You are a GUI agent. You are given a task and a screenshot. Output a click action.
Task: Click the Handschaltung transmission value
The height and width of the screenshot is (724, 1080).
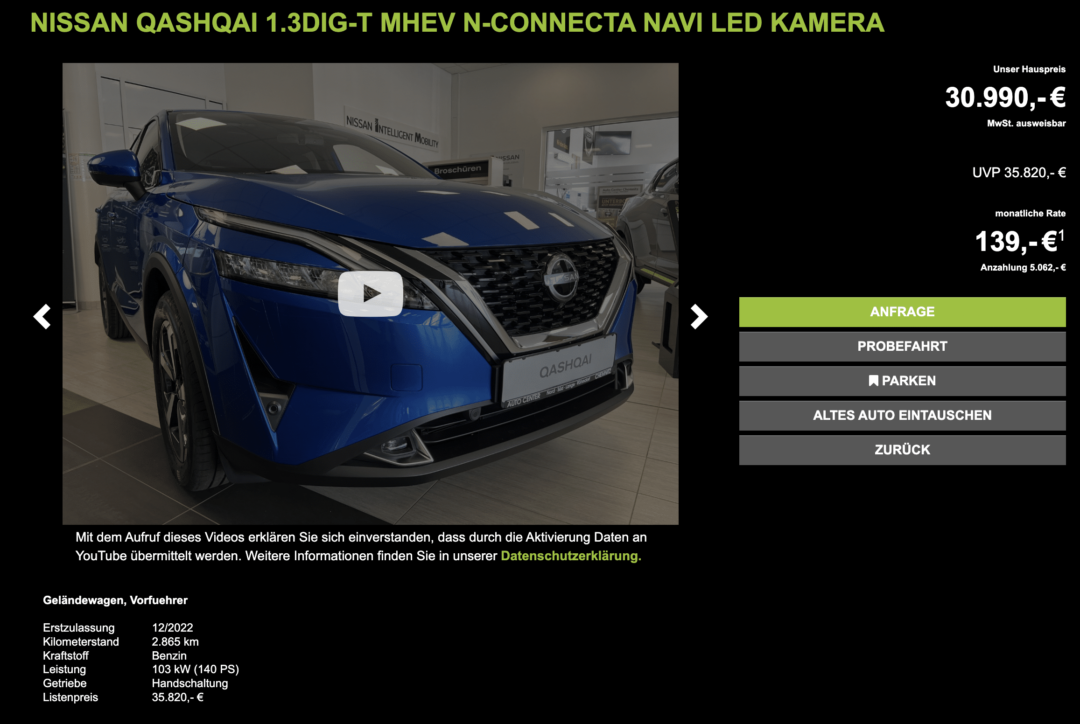click(190, 683)
